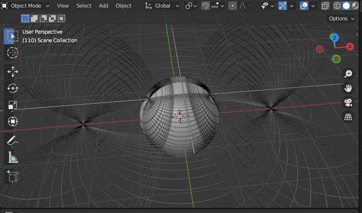Enable proportional editing toggle
The image size is (362, 213).
[x=233, y=6]
